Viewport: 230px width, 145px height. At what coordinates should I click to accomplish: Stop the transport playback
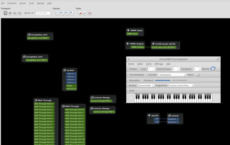point(10,13)
